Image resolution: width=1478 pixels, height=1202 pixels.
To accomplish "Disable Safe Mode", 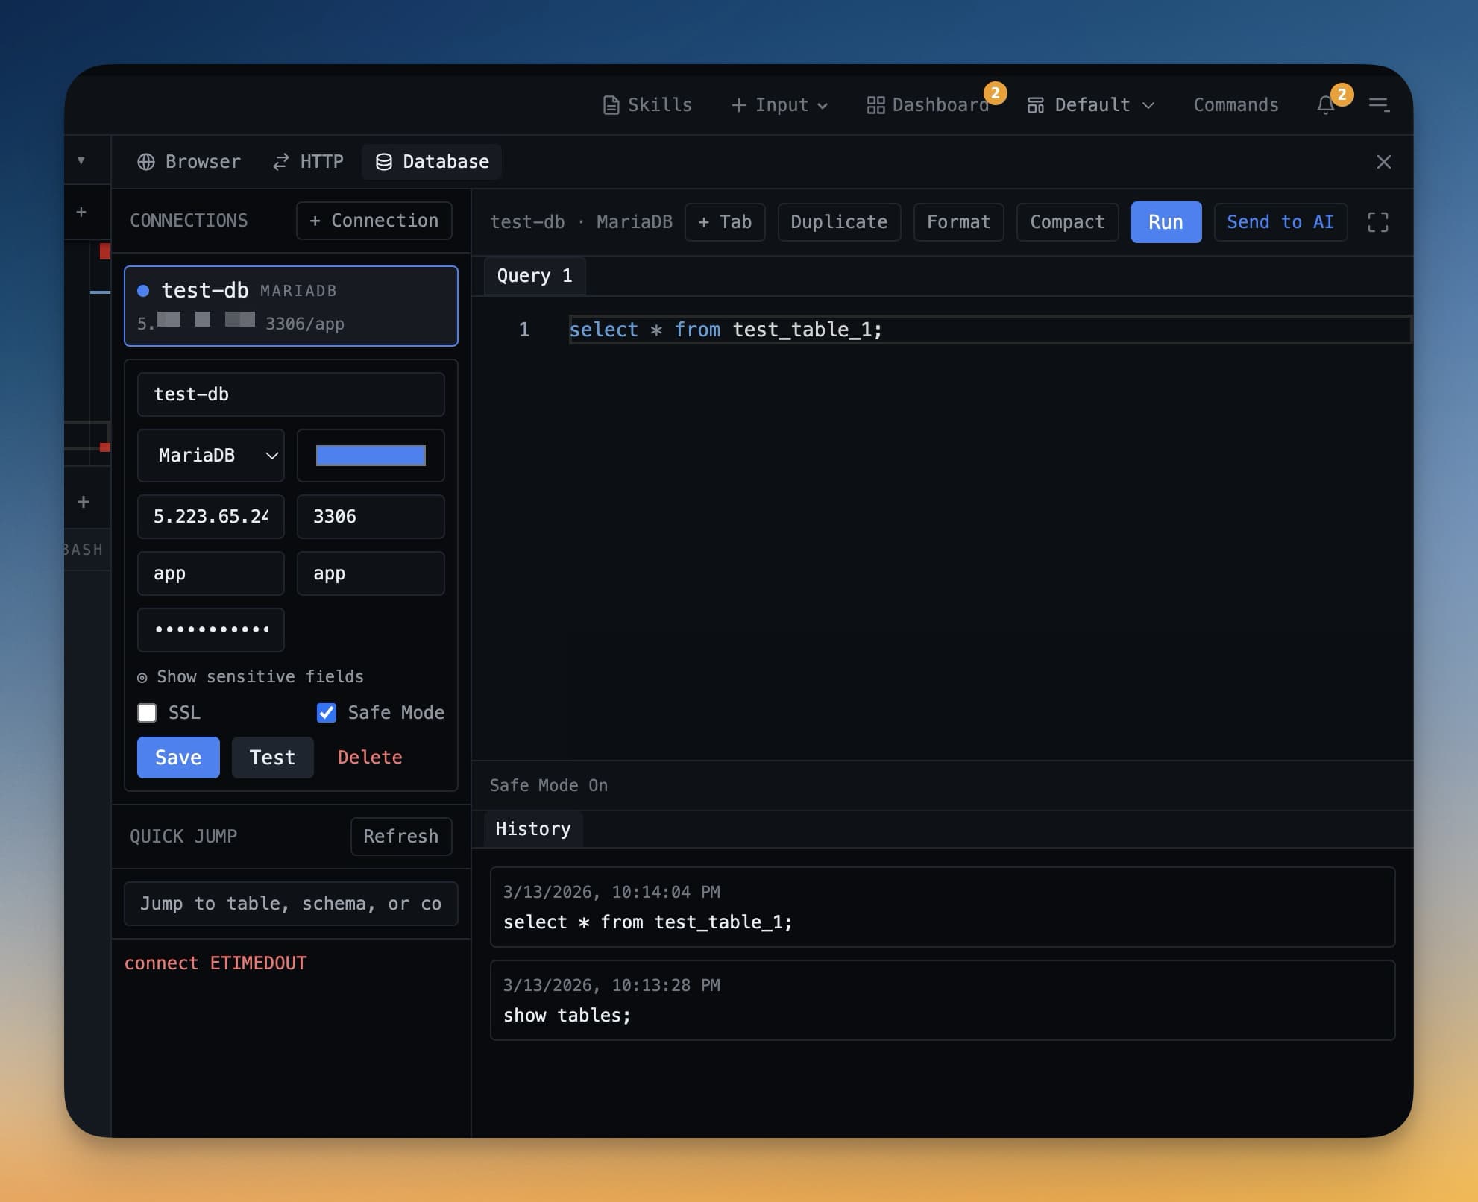I will click(x=326, y=713).
